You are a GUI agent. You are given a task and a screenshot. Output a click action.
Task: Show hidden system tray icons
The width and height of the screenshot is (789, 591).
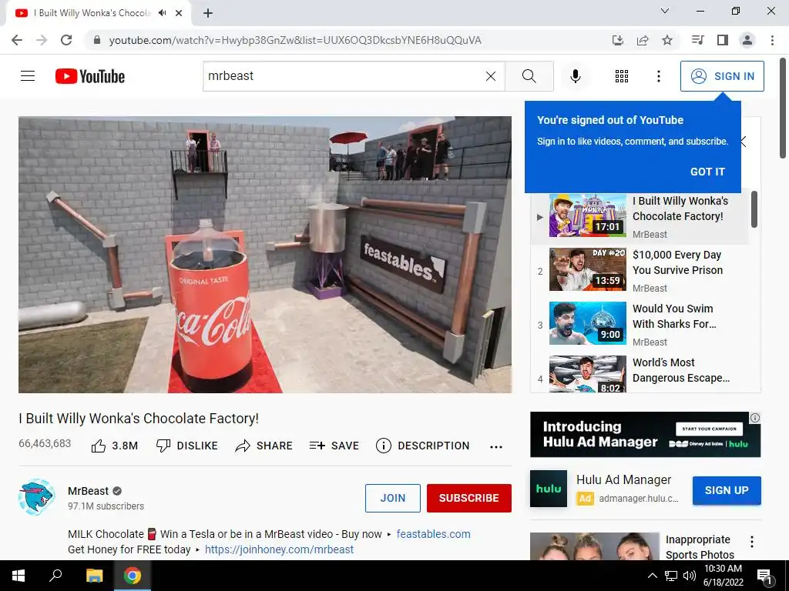[x=652, y=576]
